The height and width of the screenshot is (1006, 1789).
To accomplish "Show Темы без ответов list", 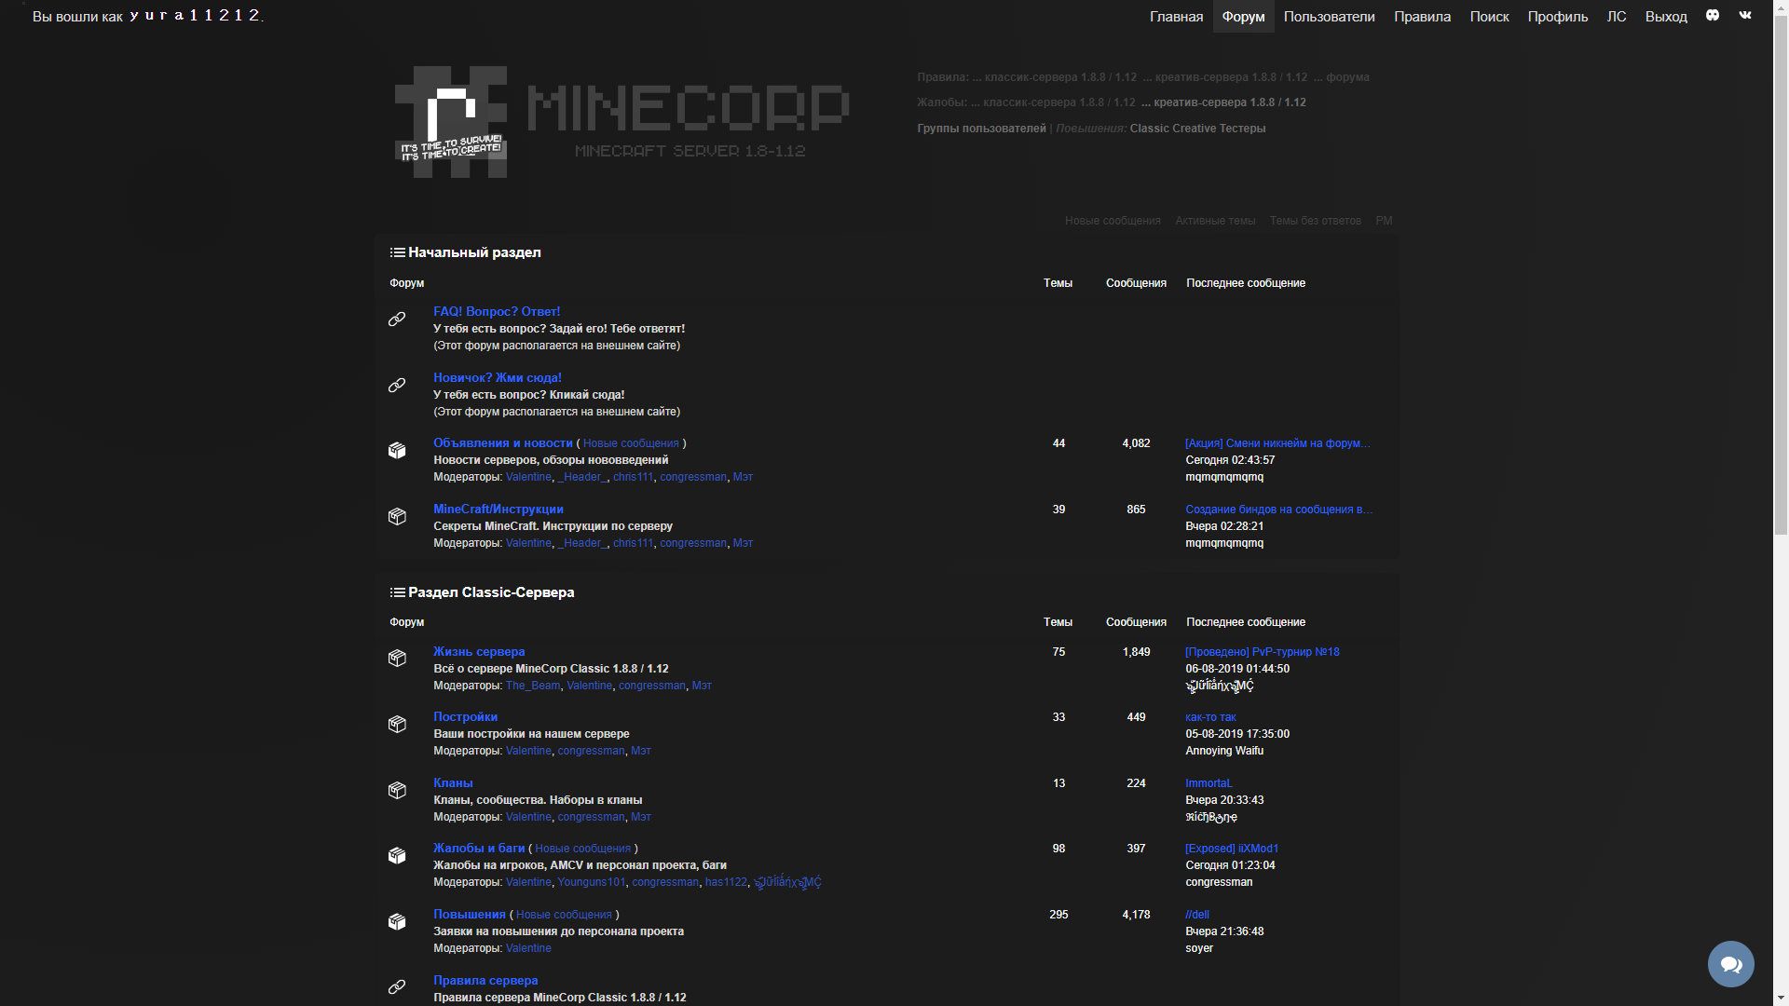I will pyautogui.click(x=1315, y=221).
